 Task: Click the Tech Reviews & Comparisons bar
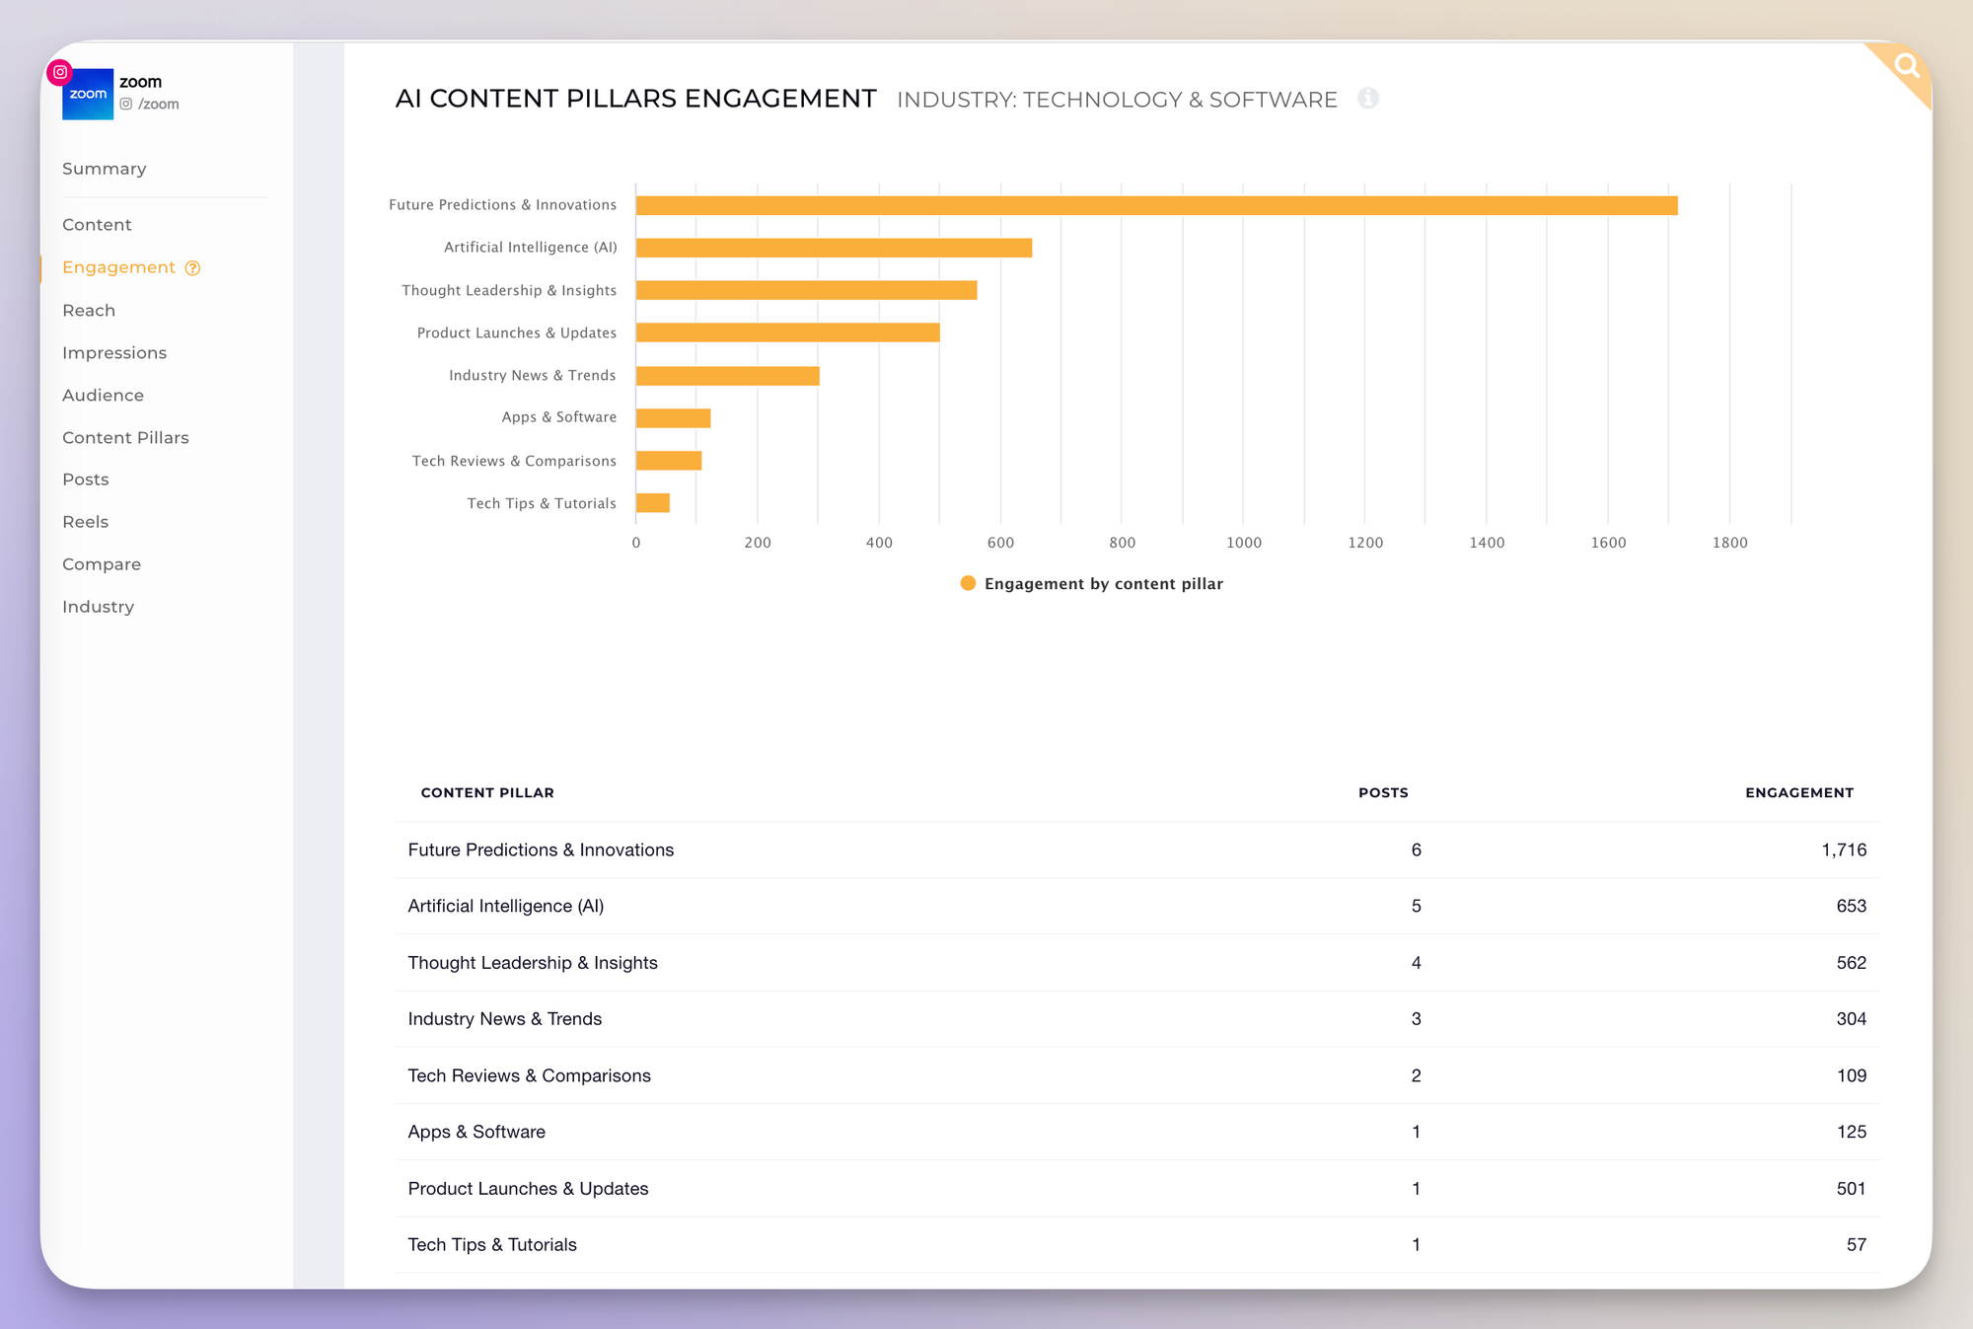(668, 461)
